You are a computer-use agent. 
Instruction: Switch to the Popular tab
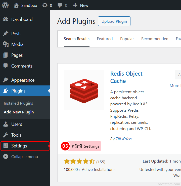127,39
